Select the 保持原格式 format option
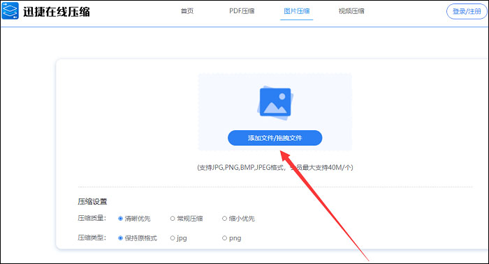Image resolution: width=489 pixels, height=264 pixels. pyautogui.click(x=138, y=238)
